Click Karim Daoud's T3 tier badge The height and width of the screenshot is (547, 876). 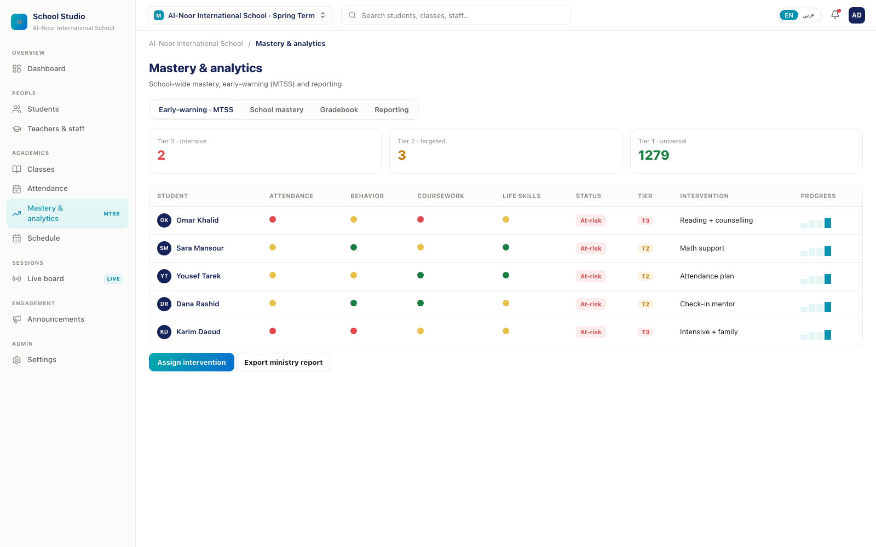646,332
